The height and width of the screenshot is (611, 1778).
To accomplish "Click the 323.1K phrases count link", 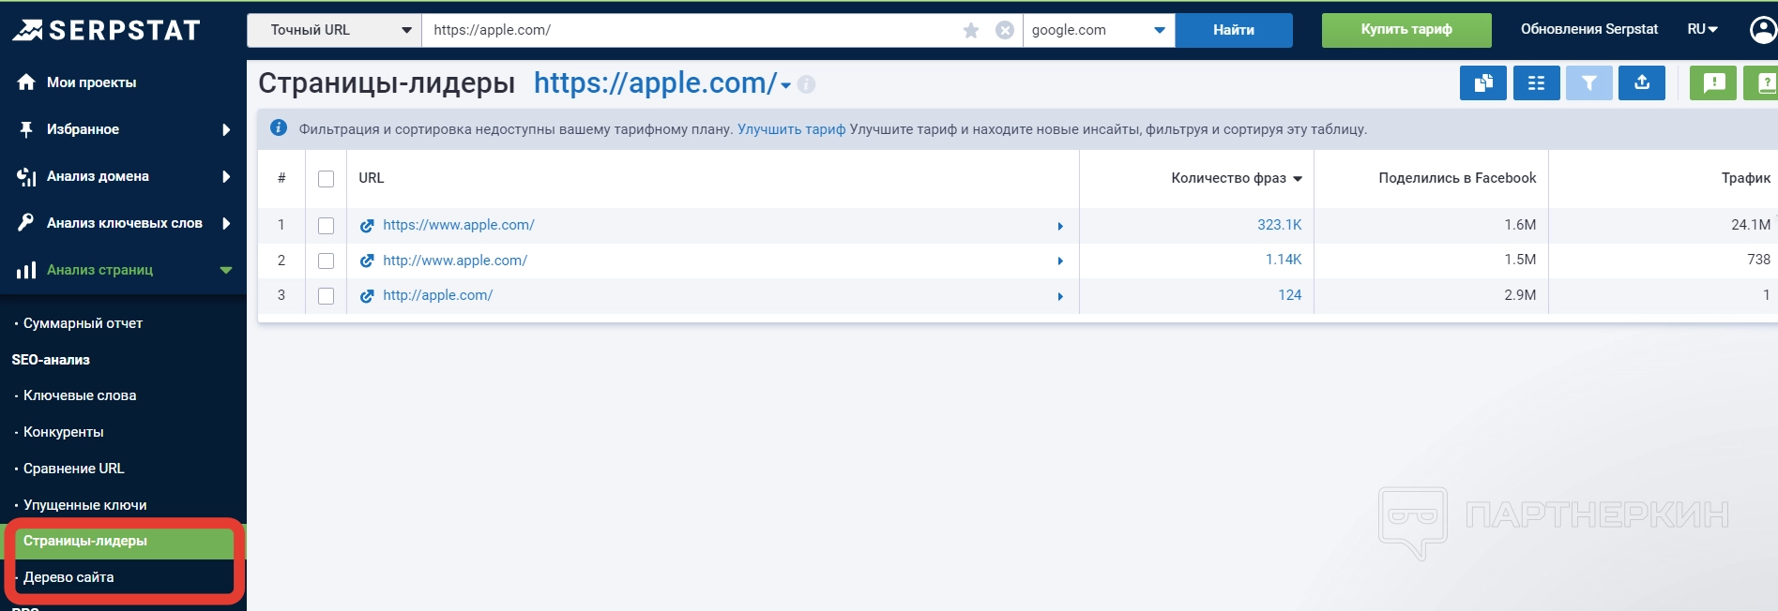I will 1280,225.
